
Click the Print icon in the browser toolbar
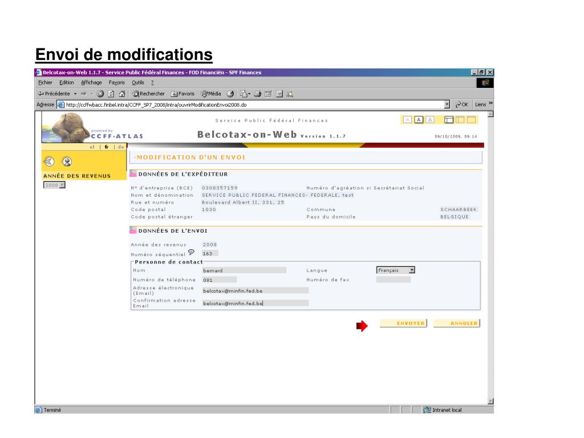pos(257,94)
